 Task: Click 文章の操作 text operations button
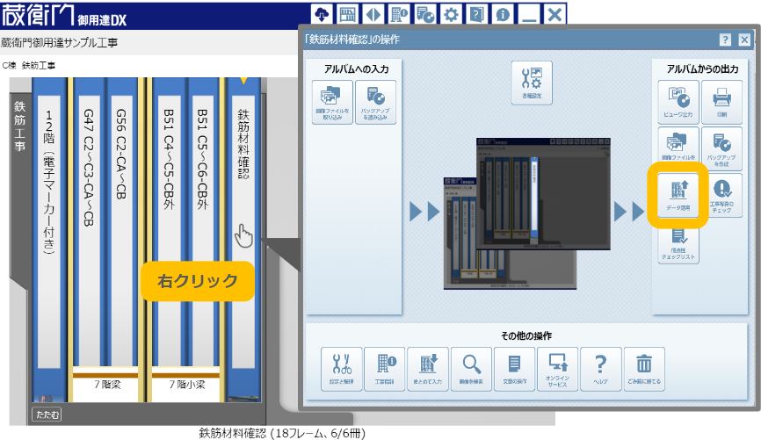click(x=514, y=369)
